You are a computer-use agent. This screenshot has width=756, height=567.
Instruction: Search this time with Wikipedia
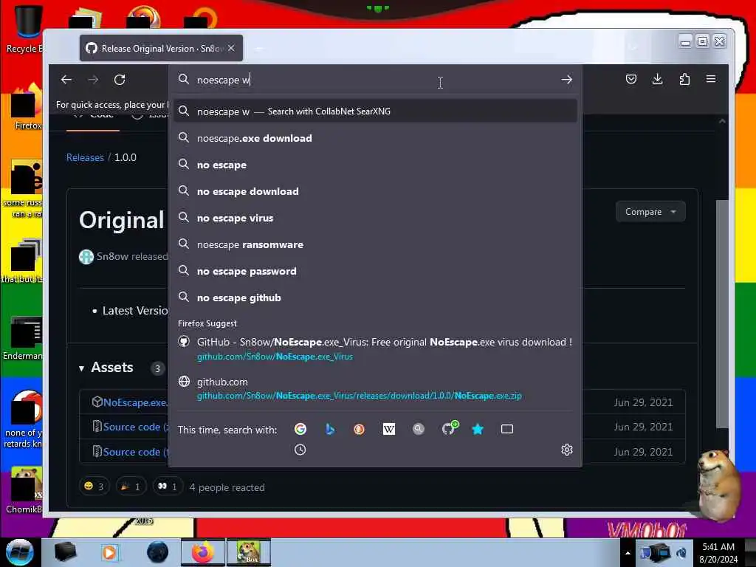coord(388,429)
